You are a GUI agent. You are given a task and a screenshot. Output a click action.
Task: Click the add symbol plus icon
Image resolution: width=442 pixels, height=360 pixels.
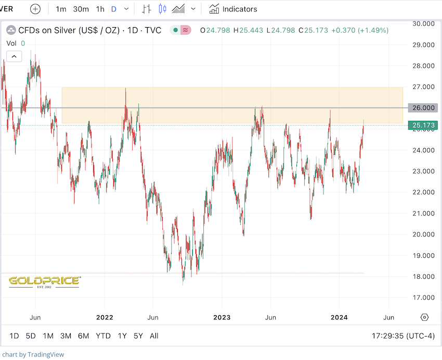pos(35,9)
